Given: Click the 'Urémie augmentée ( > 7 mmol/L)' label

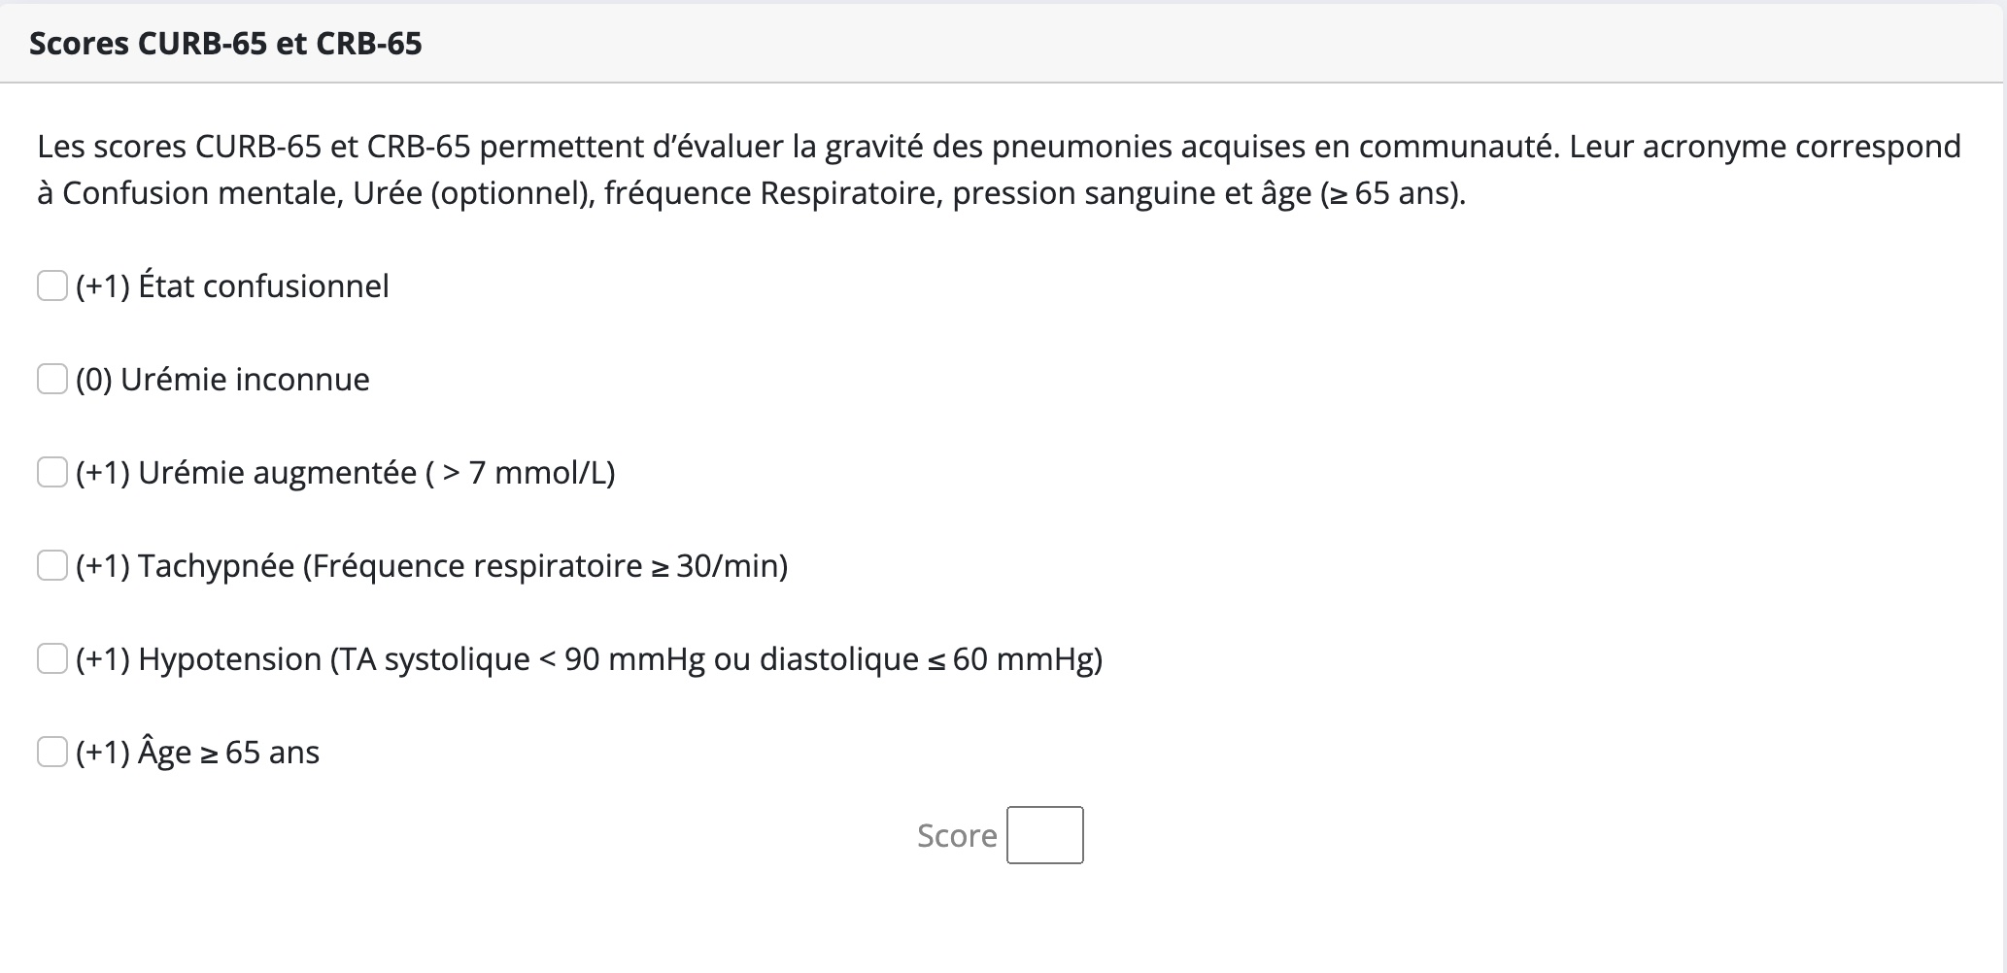Looking at the screenshot, I should click(x=377, y=473).
